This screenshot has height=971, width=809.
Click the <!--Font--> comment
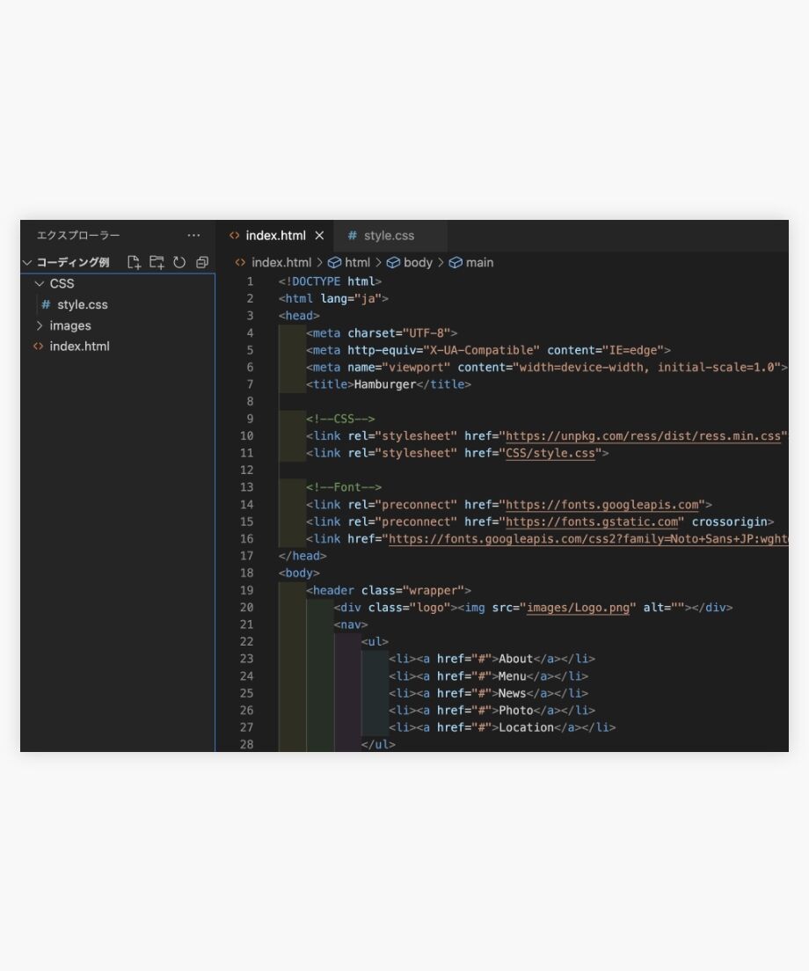coord(344,487)
